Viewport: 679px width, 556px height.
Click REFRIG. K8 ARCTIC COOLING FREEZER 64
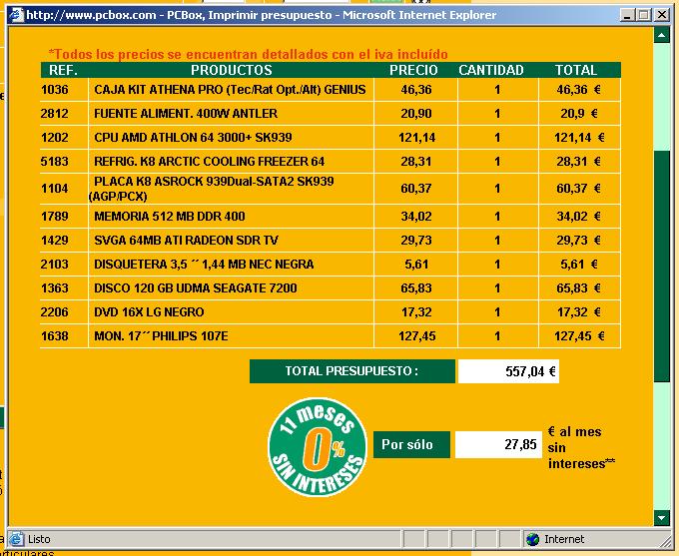[209, 162]
